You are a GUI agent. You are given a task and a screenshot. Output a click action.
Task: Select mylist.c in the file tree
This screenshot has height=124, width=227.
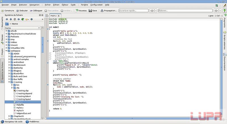coord(20,108)
